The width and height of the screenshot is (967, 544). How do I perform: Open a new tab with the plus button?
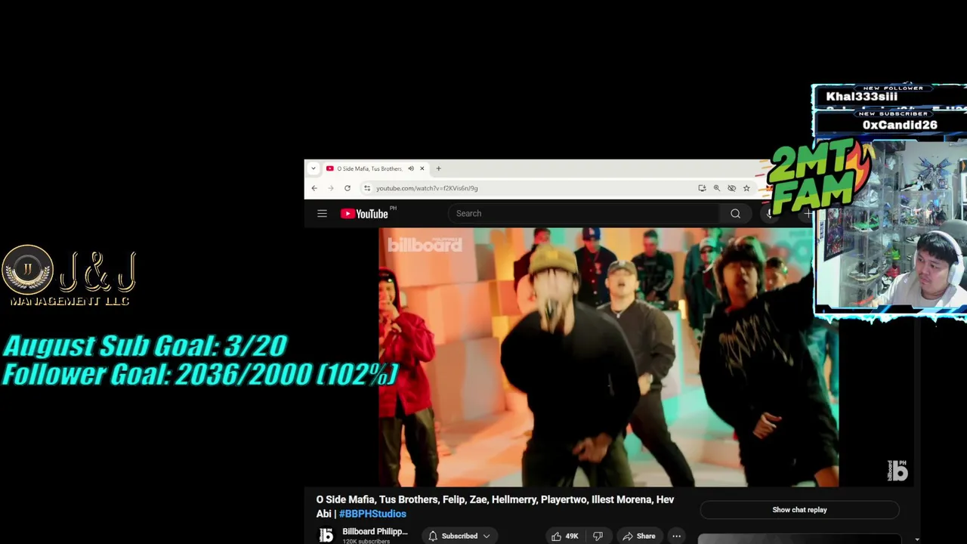click(x=438, y=168)
